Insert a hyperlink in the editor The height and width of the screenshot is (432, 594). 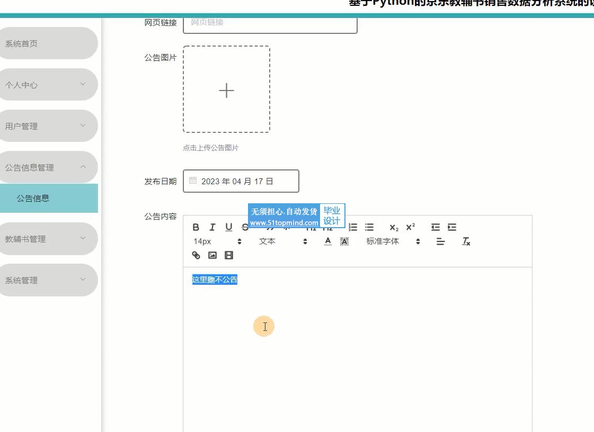(x=196, y=255)
